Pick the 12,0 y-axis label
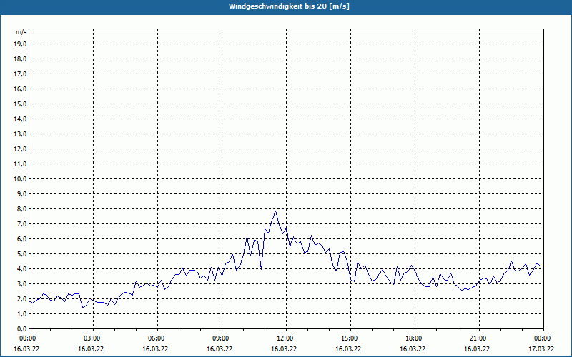This screenshot has width=572, height=357. pos(20,149)
